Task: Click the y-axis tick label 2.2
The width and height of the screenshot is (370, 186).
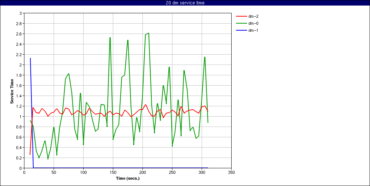Action: (x=19, y=55)
